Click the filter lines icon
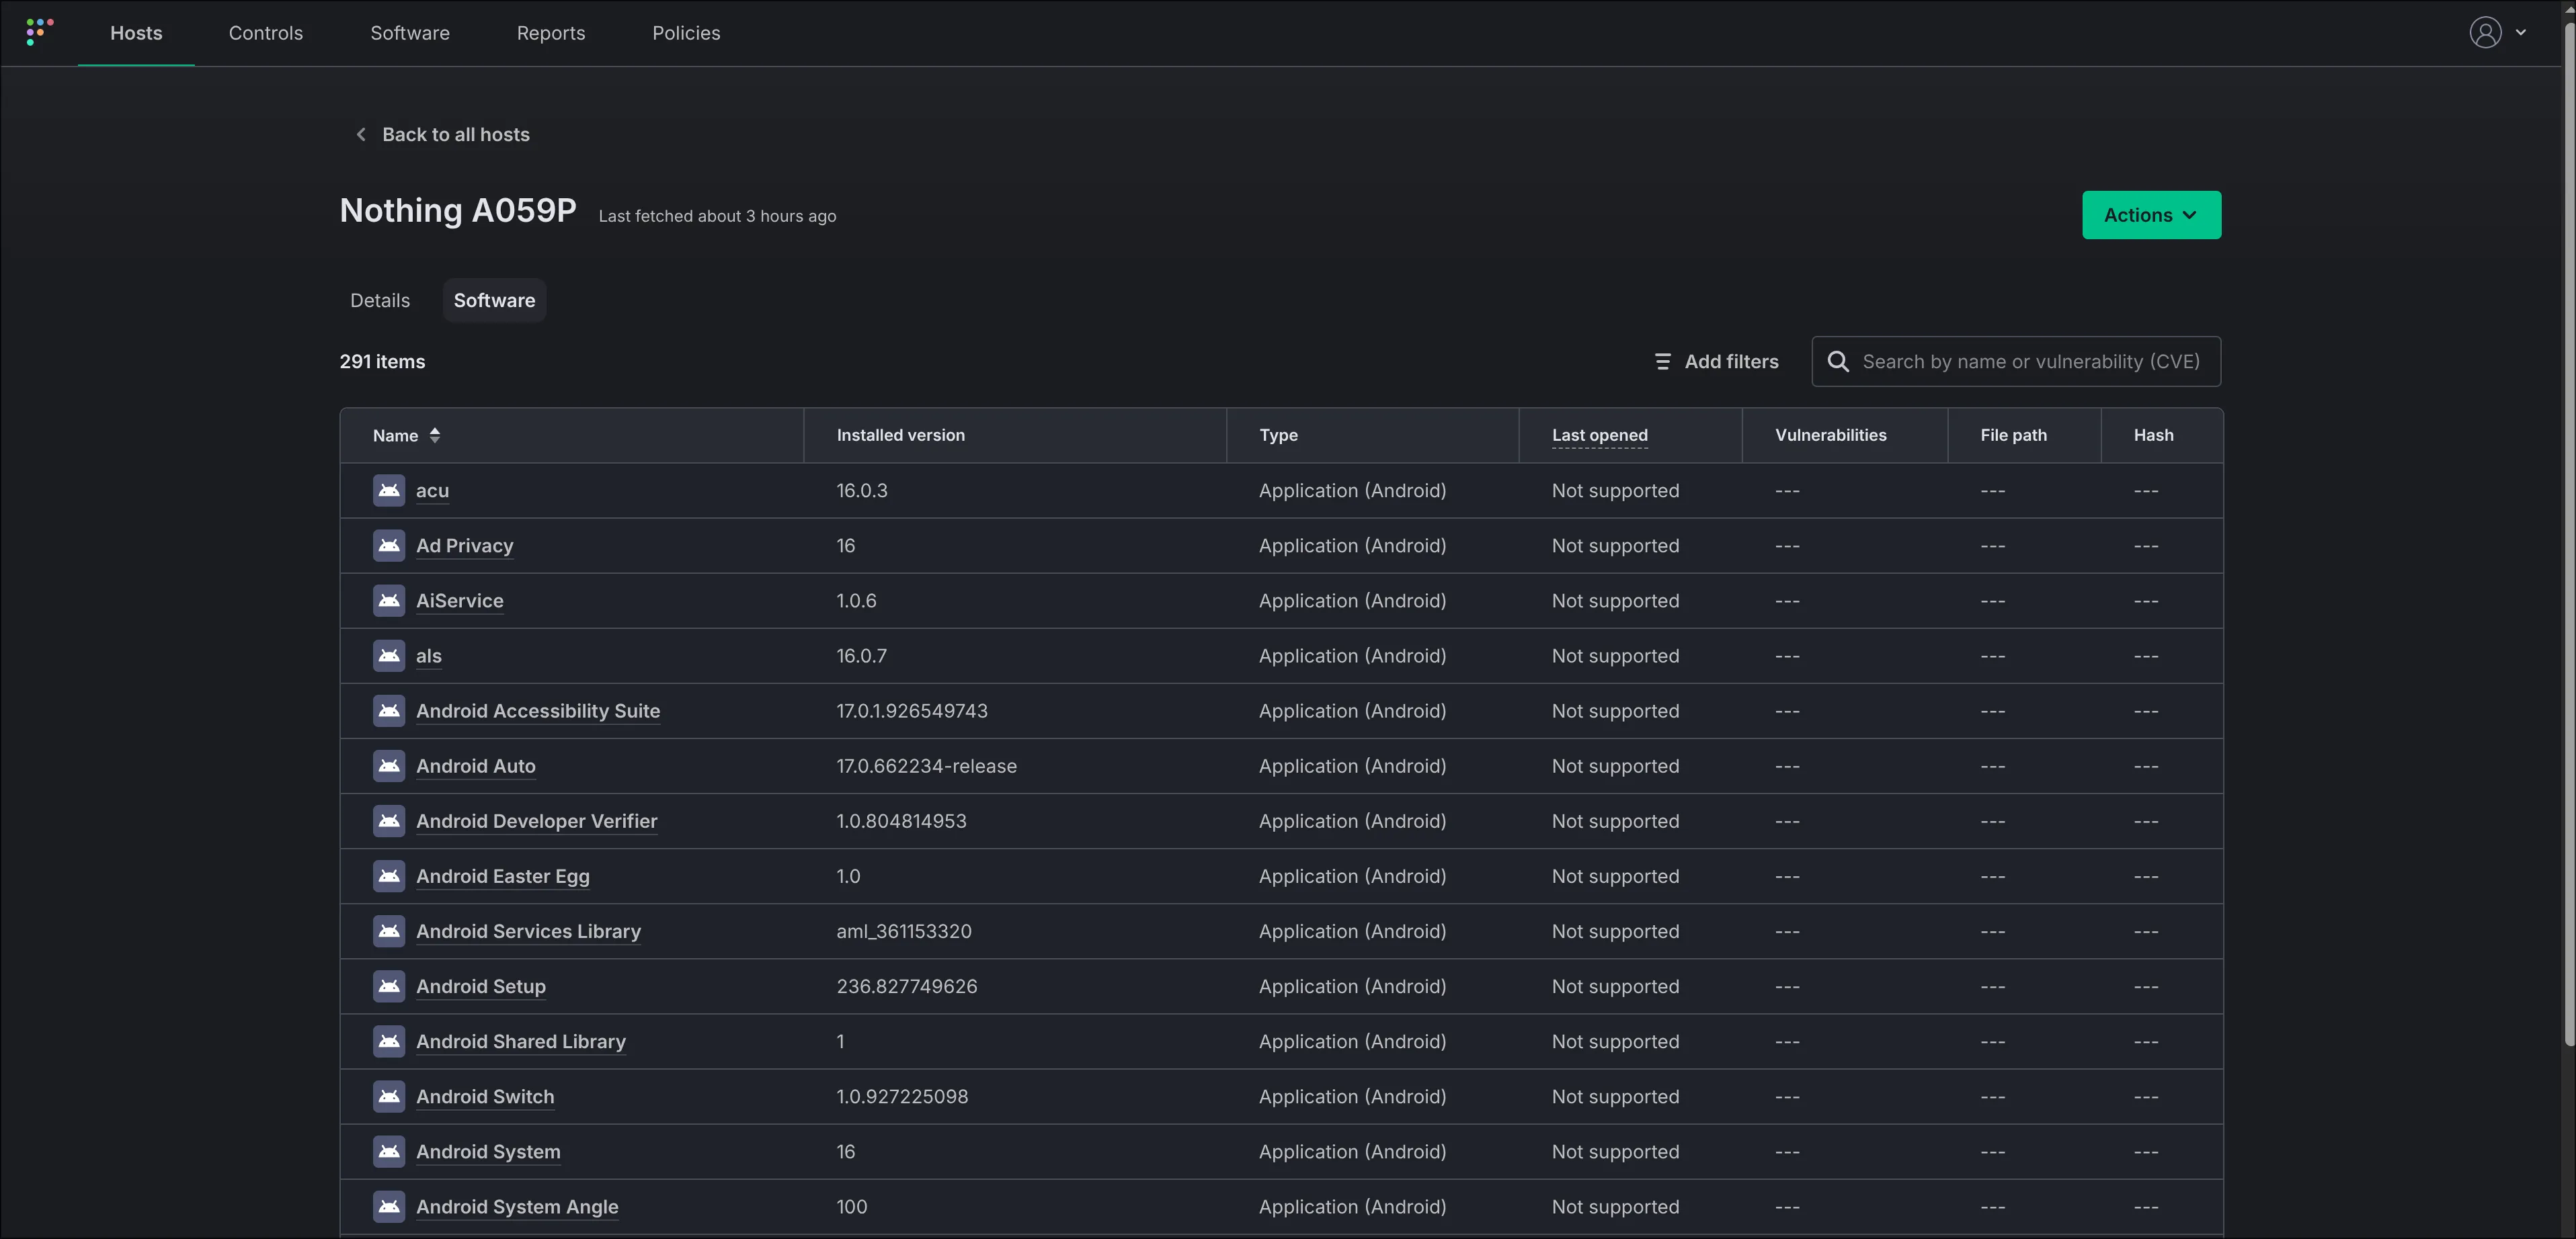This screenshot has height=1239, width=2576. (1662, 361)
